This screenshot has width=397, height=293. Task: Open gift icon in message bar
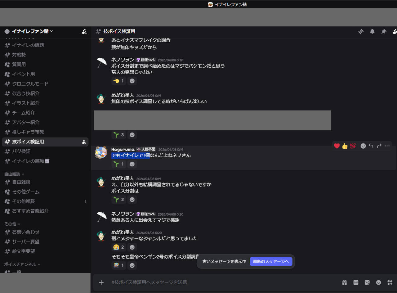[x=345, y=282]
